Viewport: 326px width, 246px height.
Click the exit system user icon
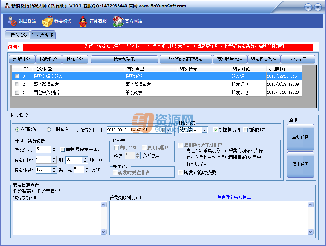pos(12,21)
